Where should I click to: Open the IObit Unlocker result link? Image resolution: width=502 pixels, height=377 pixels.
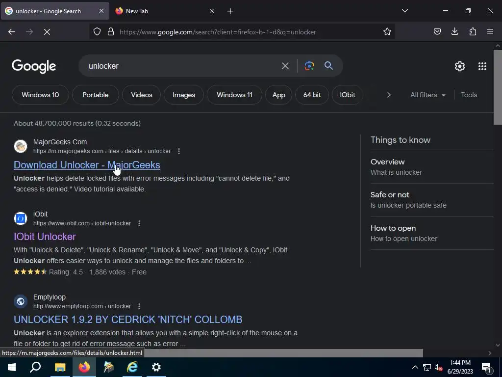[45, 237]
